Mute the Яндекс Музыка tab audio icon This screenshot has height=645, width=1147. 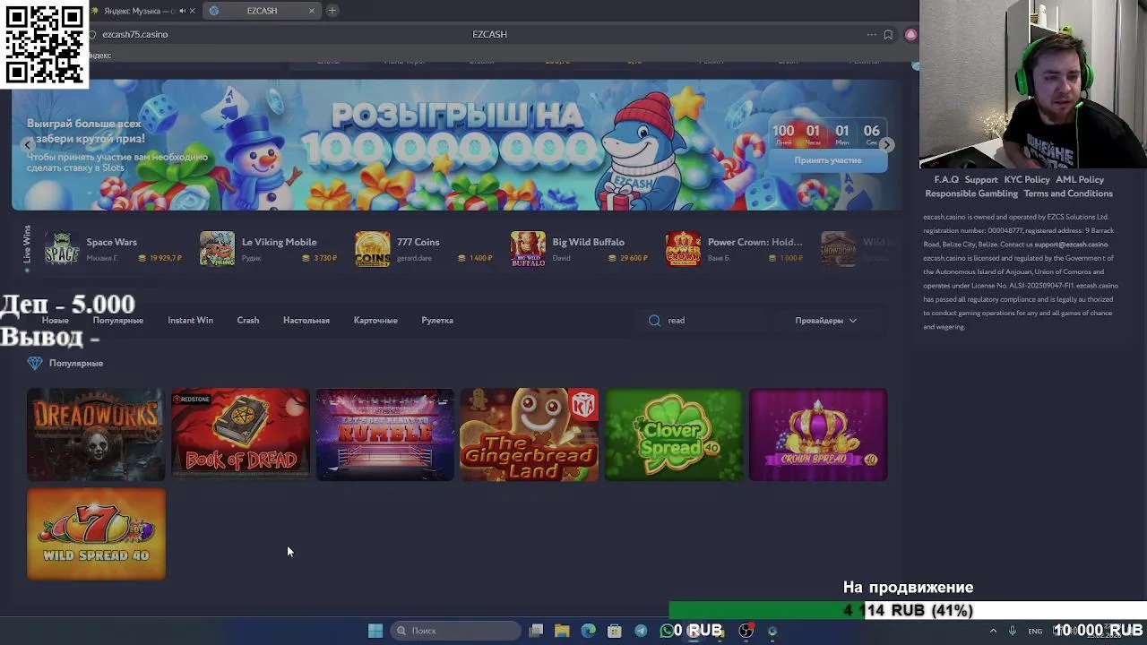click(x=182, y=11)
